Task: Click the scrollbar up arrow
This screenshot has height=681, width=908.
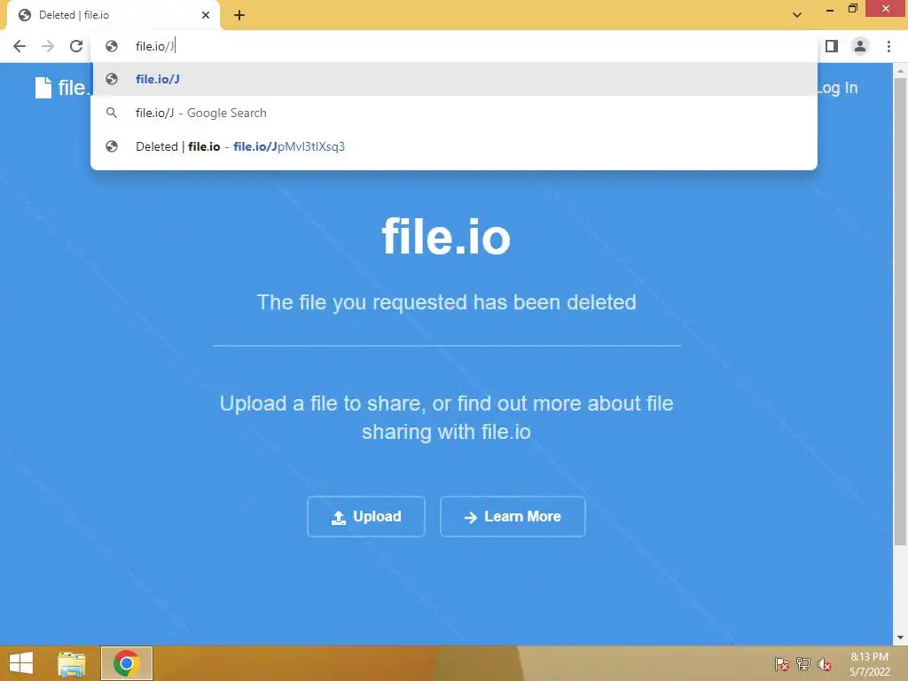Action: (900, 71)
